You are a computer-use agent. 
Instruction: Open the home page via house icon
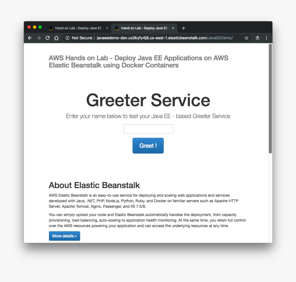pos(56,38)
